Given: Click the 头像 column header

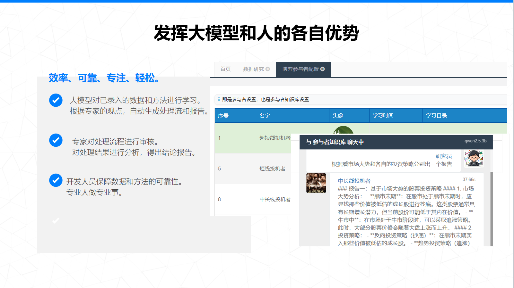Looking at the screenshot, I should coord(349,115).
